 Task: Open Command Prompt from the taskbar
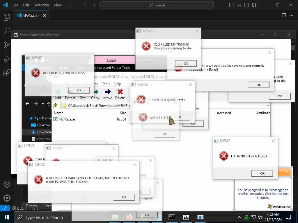(172, 217)
